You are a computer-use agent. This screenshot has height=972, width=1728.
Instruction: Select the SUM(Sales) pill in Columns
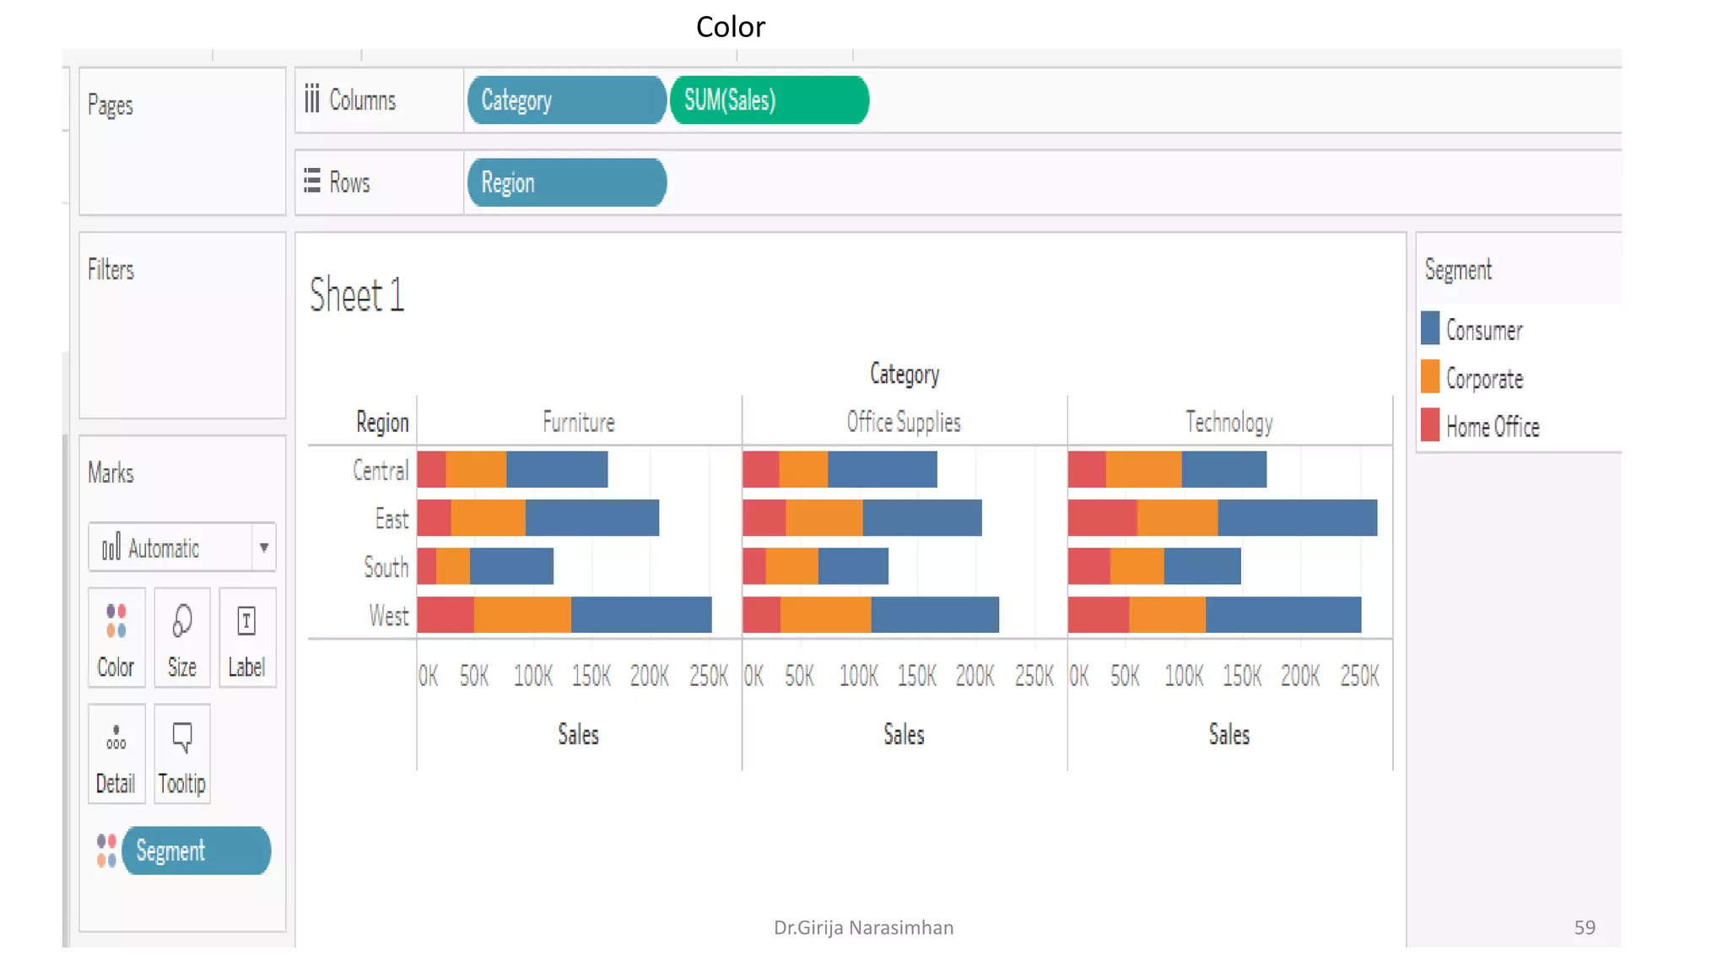[x=769, y=100]
